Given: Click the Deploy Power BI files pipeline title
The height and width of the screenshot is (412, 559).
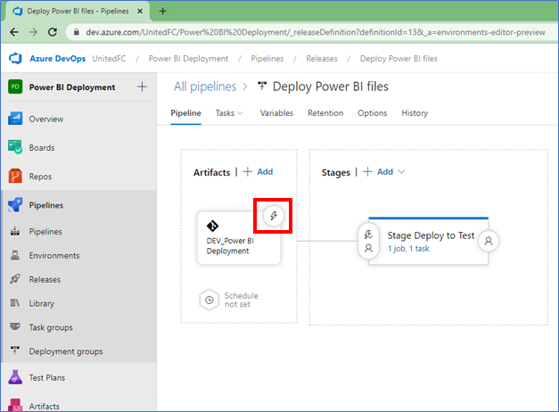Looking at the screenshot, I should coord(331,87).
